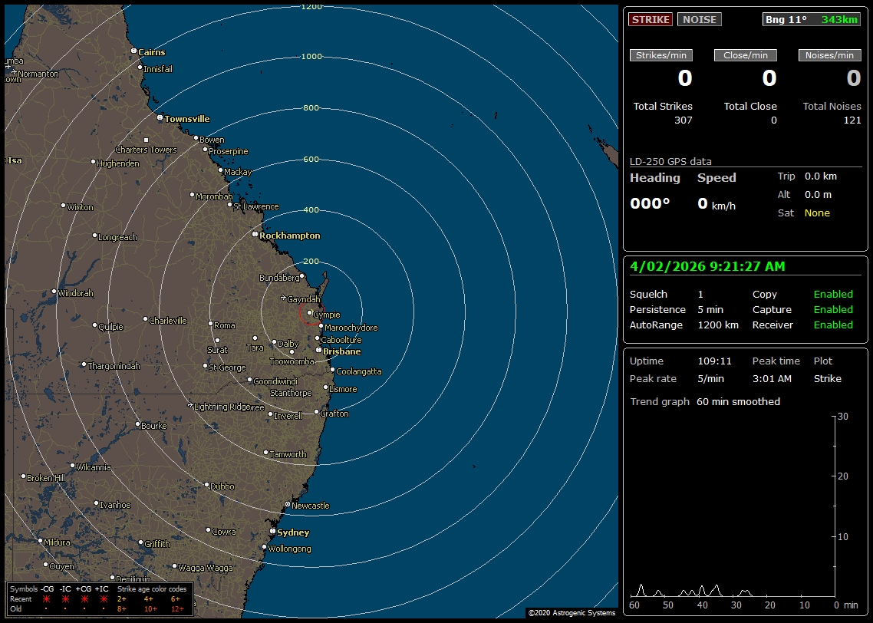Click the Strikes/min counter label
This screenshot has width=873, height=623.
[661, 54]
